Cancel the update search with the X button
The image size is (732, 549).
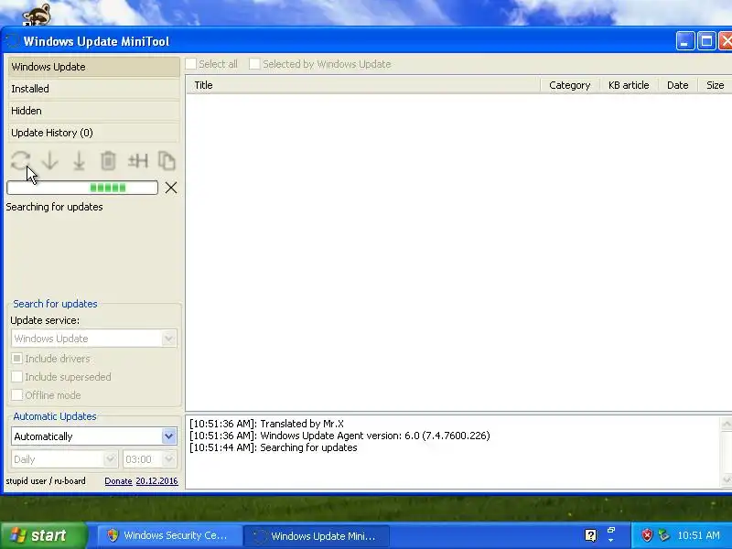click(x=171, y=188)
